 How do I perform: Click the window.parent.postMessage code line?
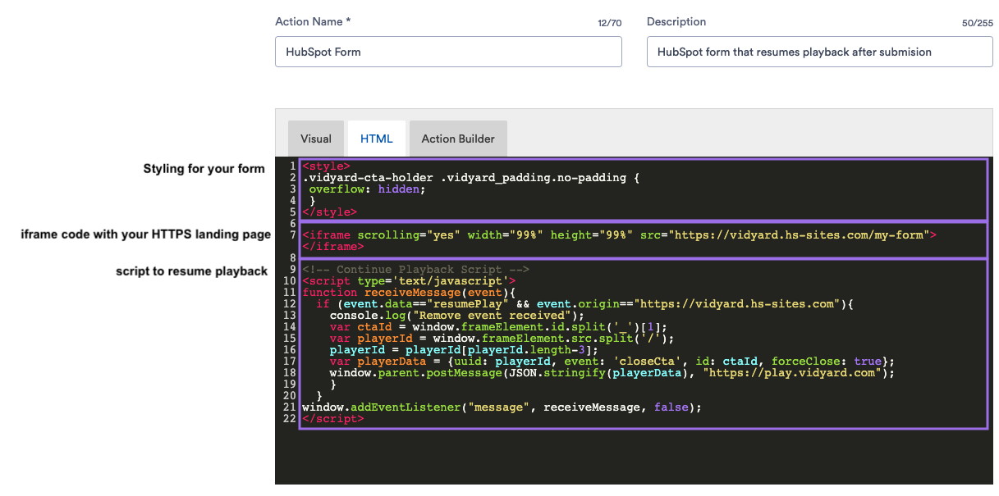click(612, 373)
